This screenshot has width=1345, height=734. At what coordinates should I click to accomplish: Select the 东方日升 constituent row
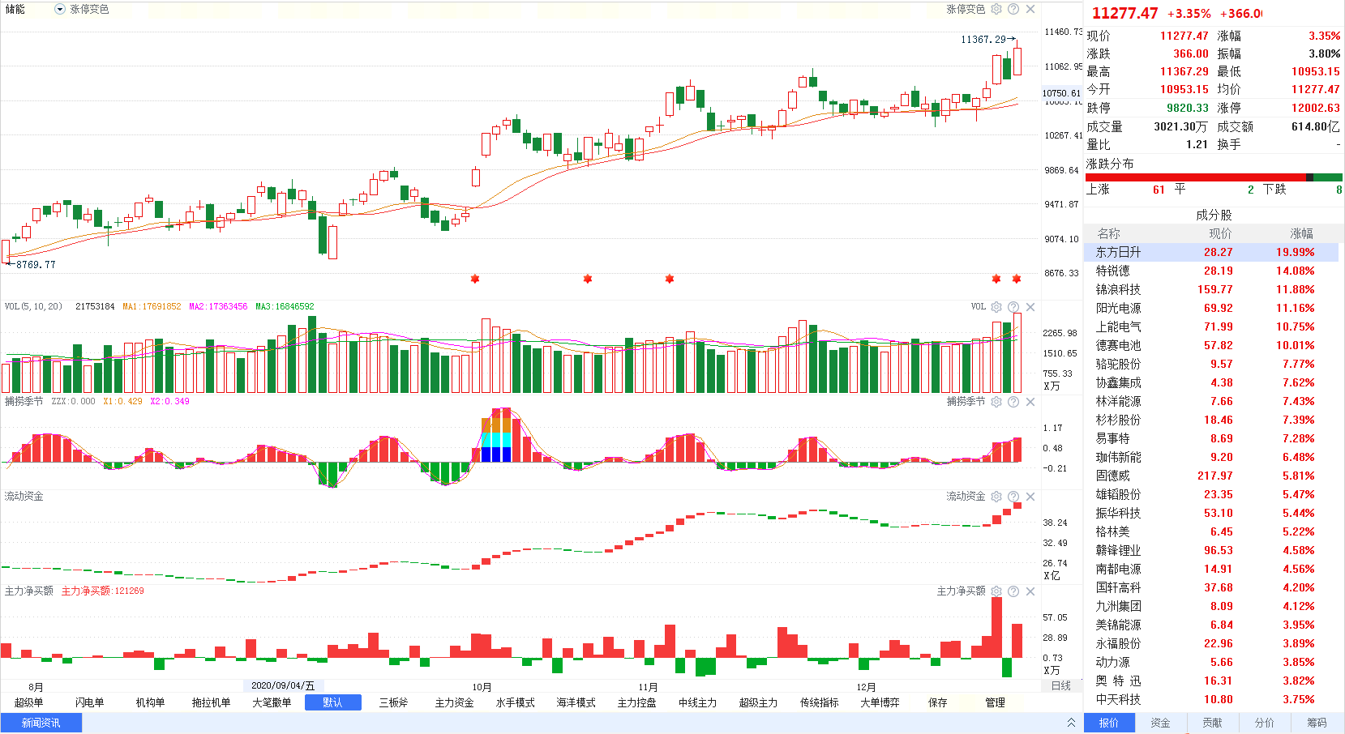[1211, 252]
